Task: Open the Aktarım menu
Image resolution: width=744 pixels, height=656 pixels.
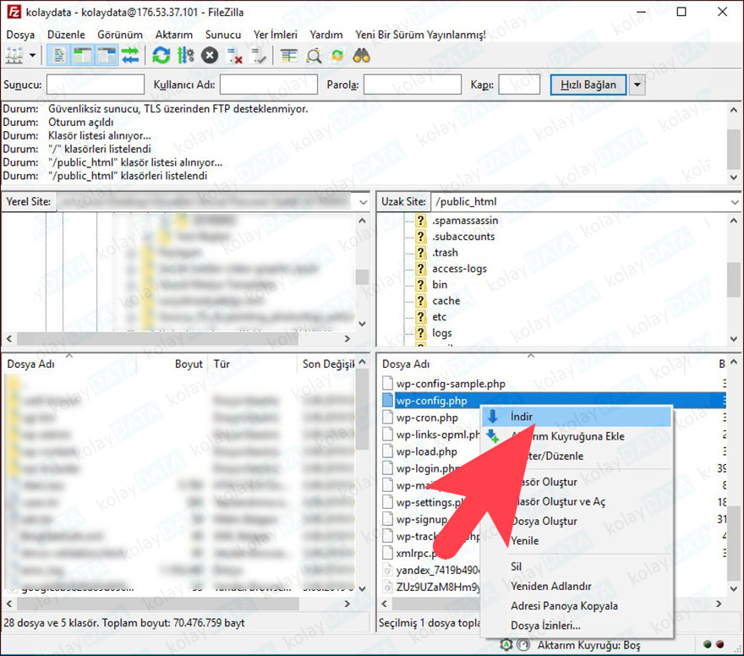Action: pos(173,35)
